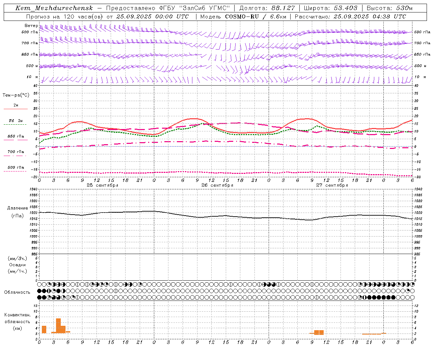Click the Облачность cloudiness row label
The width and height of the screenshot is (432, 345).
(x=17, y=292)
